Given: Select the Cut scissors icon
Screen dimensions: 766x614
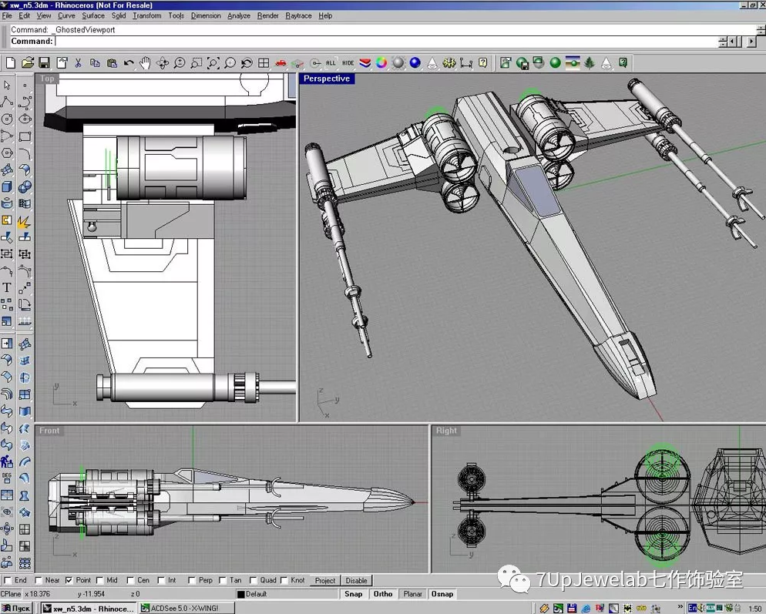Looking at the screenshot, I should (78, 63).
